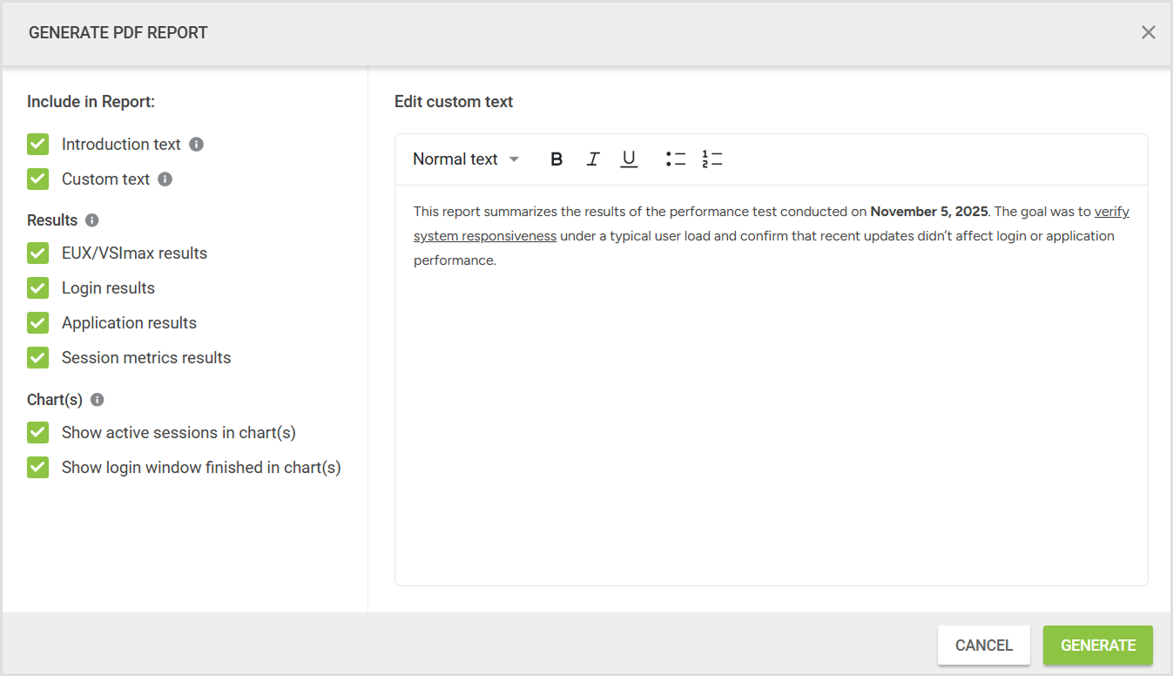Open the Normal text style dropdown

[466, 159]
